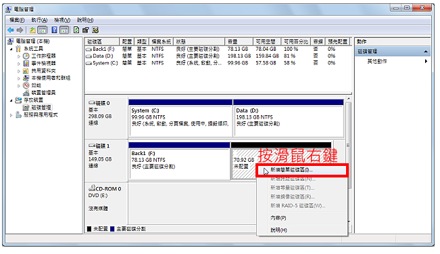
Task: Expand the 共用資料夾 tree node
Action: [19, 71]
